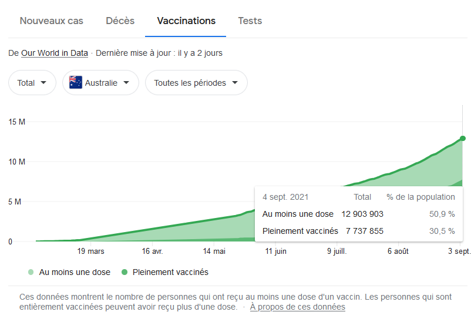Switch to the Nouveaux cas tab
Viewport: 471px width, 322px height.
[52, 21]
